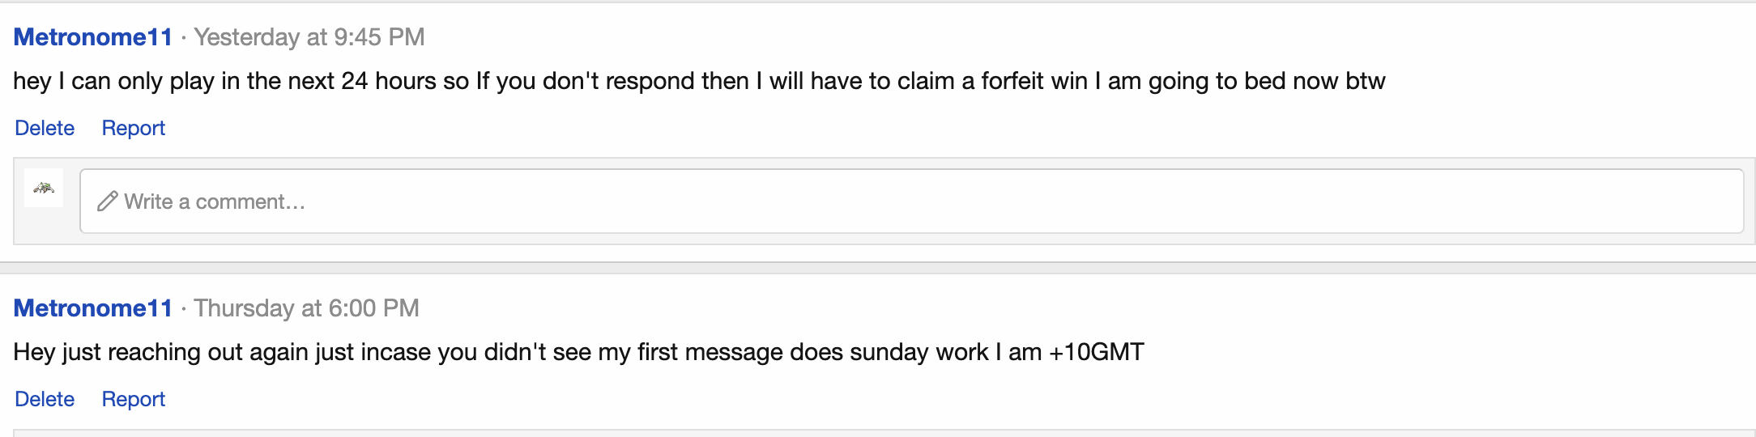Report the forfeit win message
Screen dimensions: 1756x437
point(134,128)
